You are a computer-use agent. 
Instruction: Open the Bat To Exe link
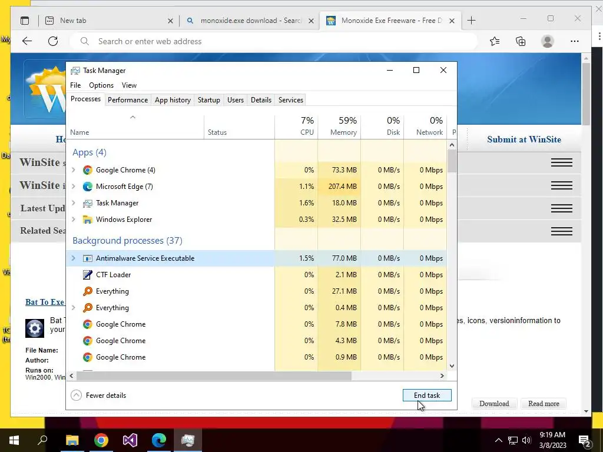pyautogui.click(x=45, y=302)
